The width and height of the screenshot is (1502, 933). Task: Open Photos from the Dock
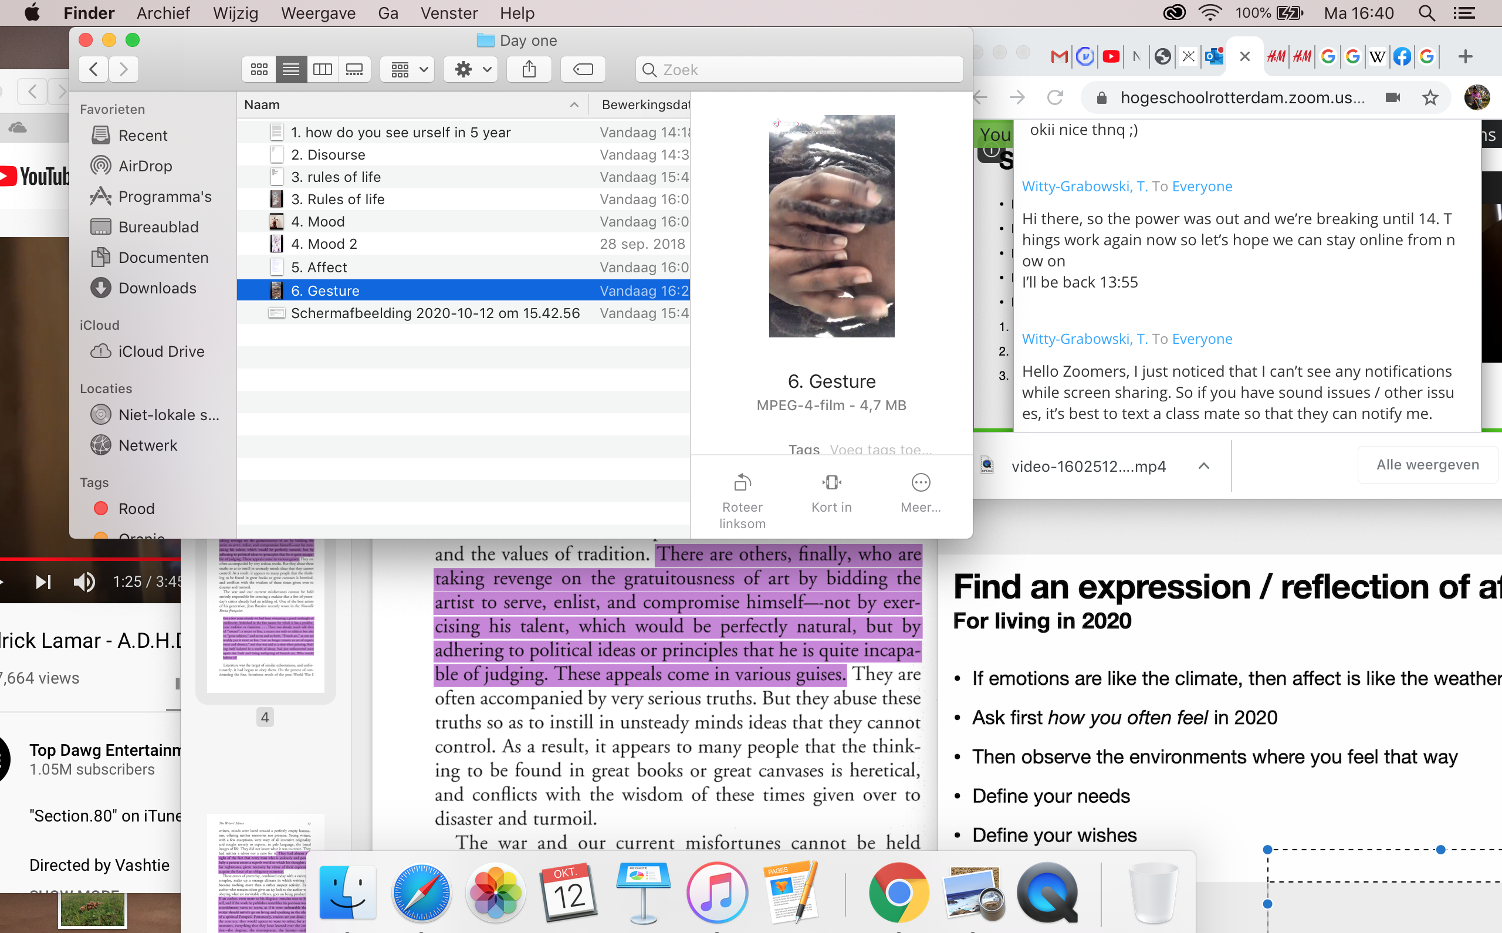click(495, 894)
